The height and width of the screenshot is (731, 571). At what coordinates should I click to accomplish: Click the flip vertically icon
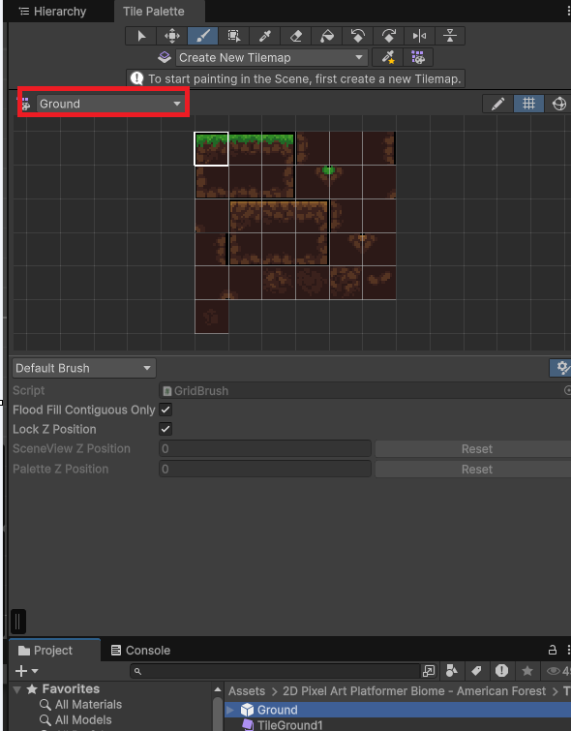pyautogui.click(x=450, y=36)
